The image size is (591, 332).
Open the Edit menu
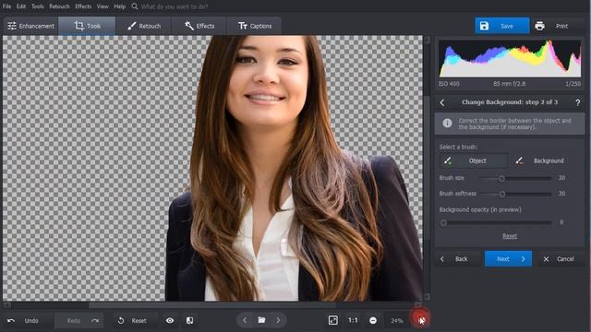coord(21,6)
